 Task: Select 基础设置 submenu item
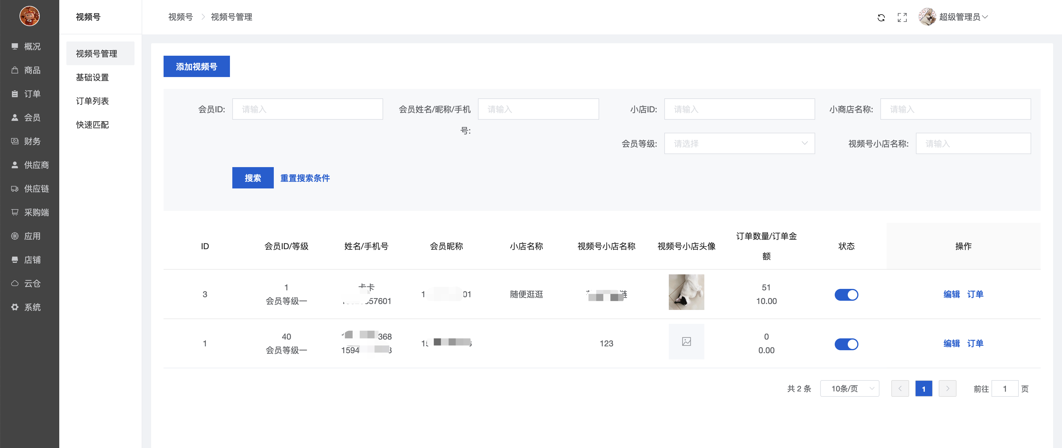coord(92,78)
